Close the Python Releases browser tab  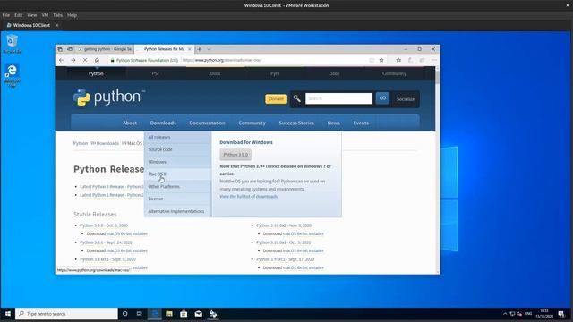point(189,49)
